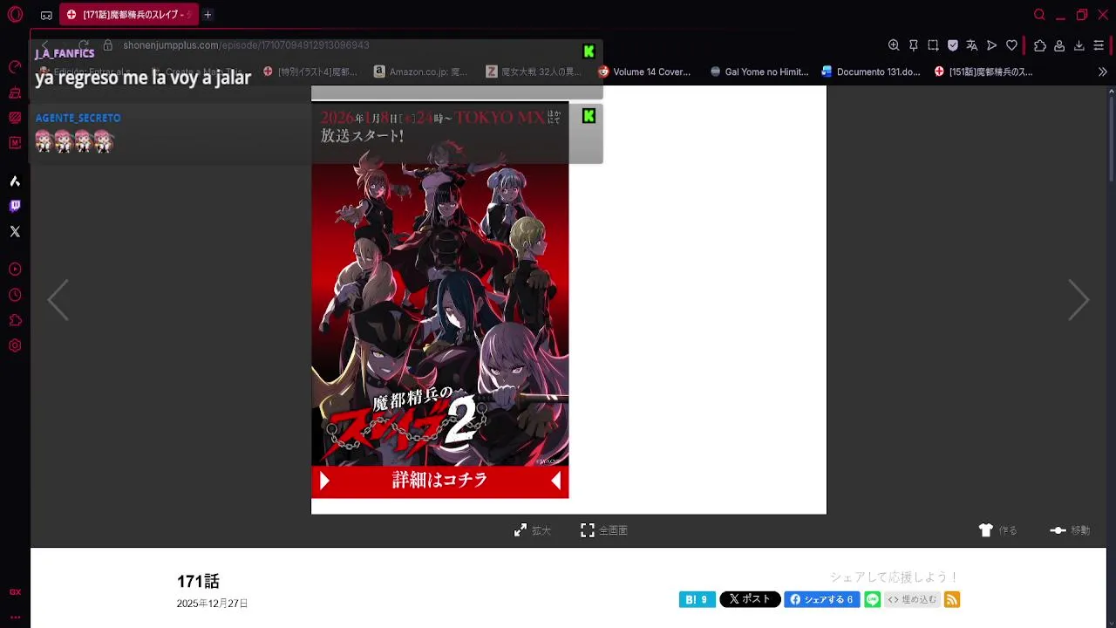Open the Player icon in sidebar

(x=15, y=270)
